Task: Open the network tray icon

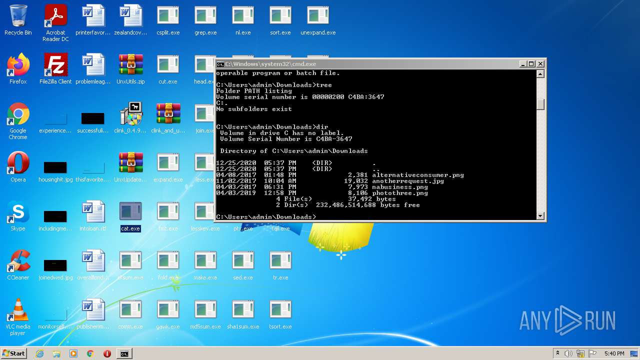Action: coord(580,353)
